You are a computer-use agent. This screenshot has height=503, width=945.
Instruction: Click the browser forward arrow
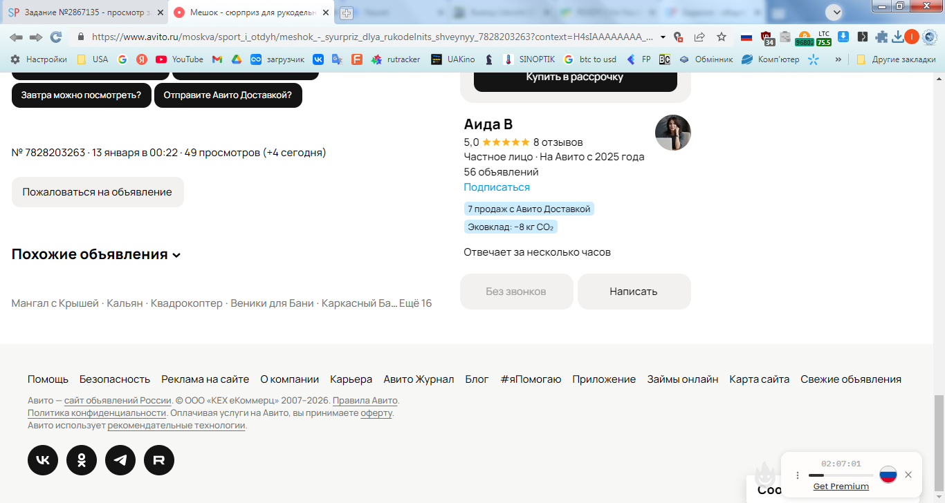(x=36, y=37)
